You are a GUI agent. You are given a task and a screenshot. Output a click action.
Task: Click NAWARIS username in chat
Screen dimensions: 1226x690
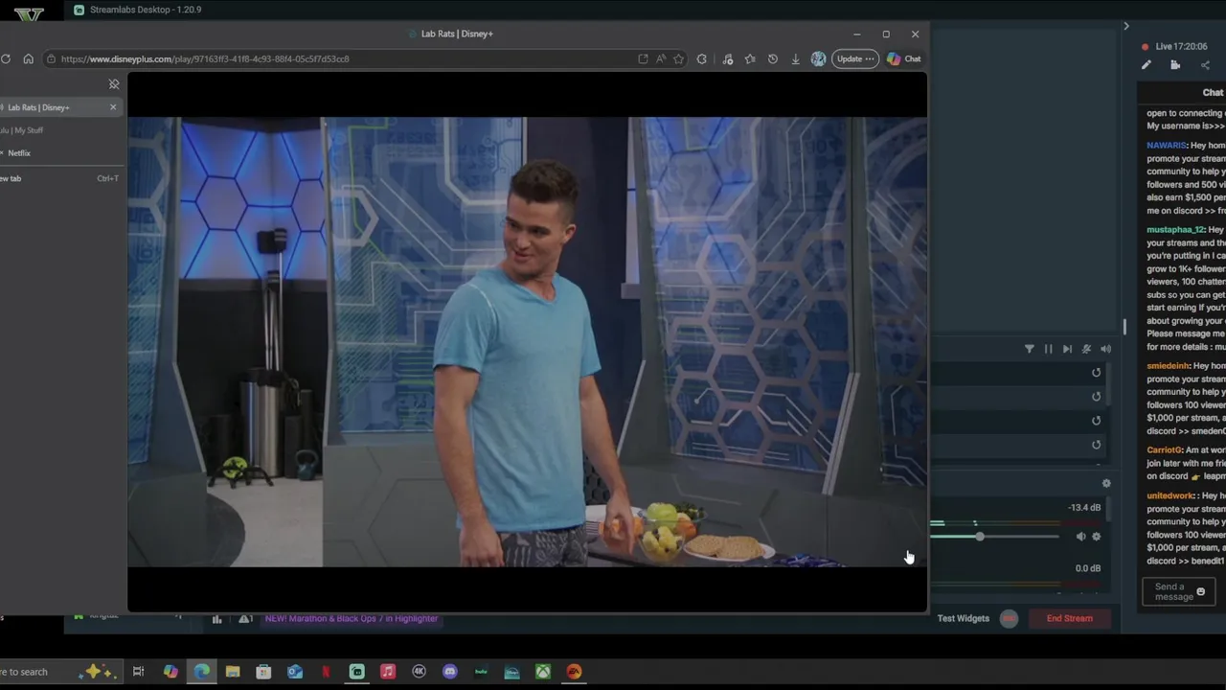point(1167,146)
